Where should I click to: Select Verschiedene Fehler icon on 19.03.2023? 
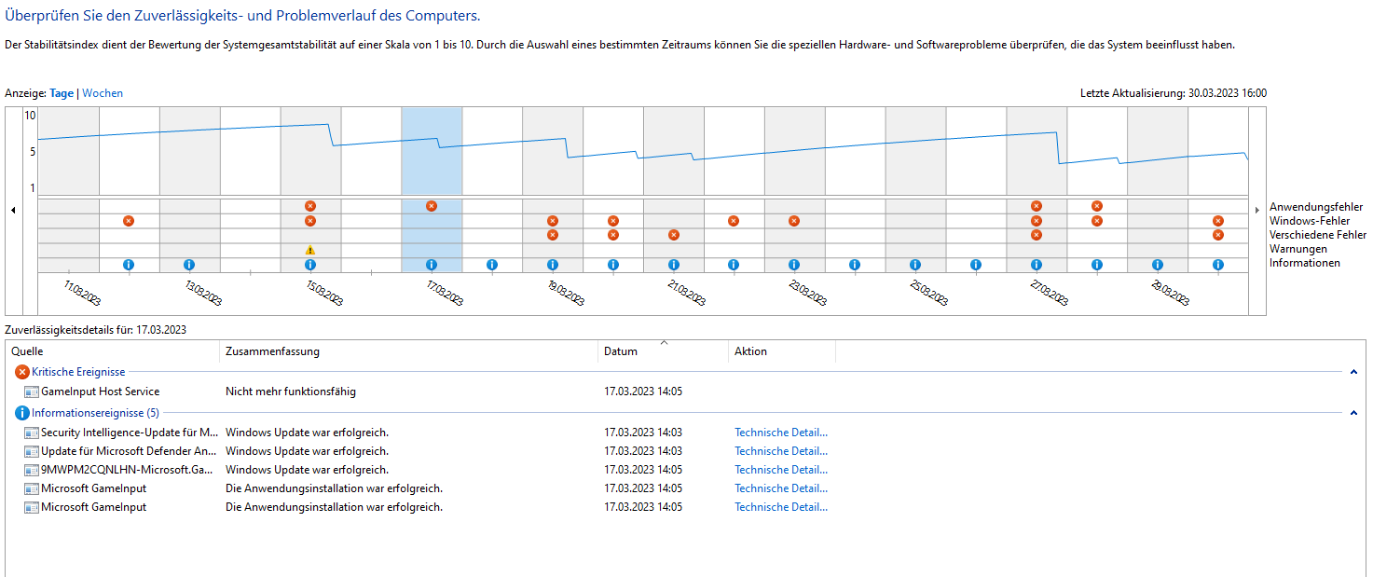tap(553, 235)
